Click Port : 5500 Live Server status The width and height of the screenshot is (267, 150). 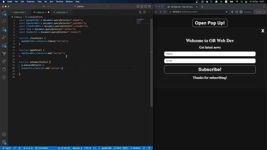(121, 148)
